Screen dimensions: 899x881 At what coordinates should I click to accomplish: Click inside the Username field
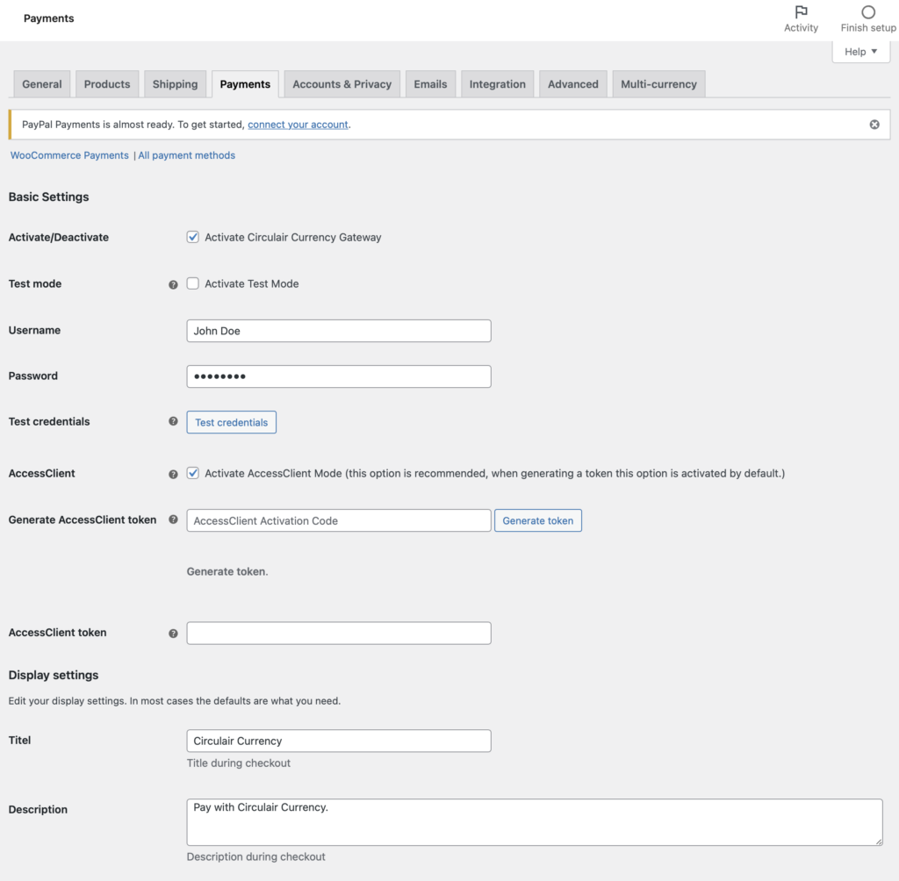[338, 330]
